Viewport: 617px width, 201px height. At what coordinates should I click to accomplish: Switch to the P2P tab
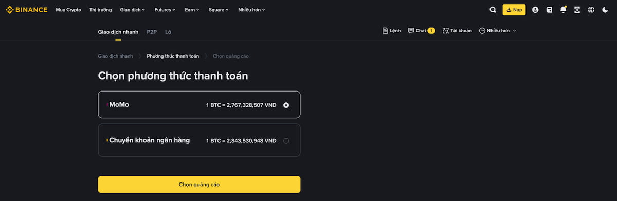(152, 32)
